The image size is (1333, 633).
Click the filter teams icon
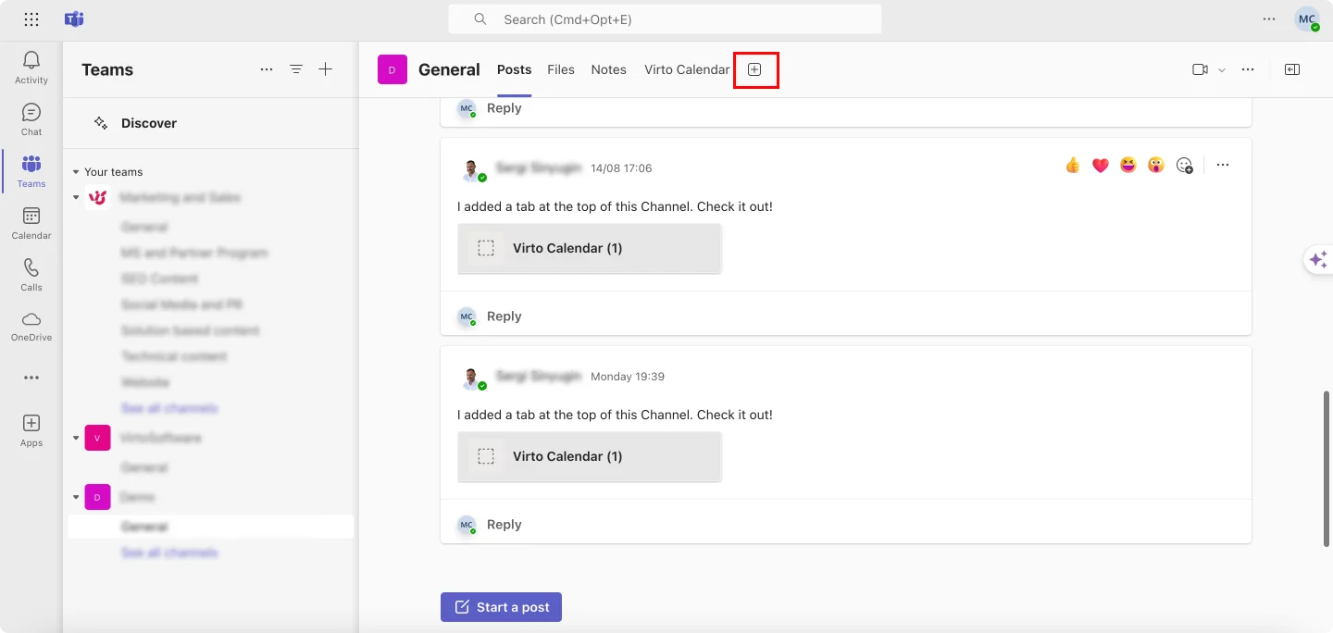296,69
